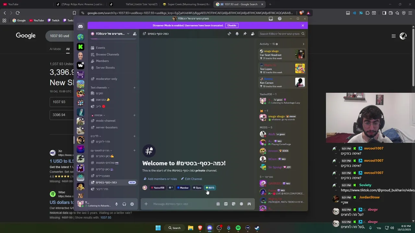Open new browser tab plus button
This screenshot has height=233, width=415.
click(270, 4)
